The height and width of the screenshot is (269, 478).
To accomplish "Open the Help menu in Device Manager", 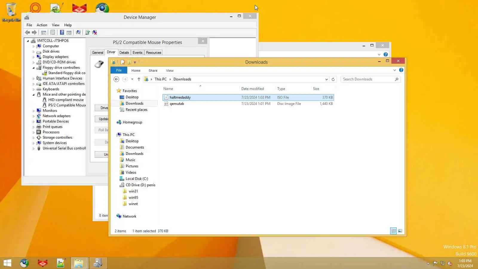I will (68, 25).
